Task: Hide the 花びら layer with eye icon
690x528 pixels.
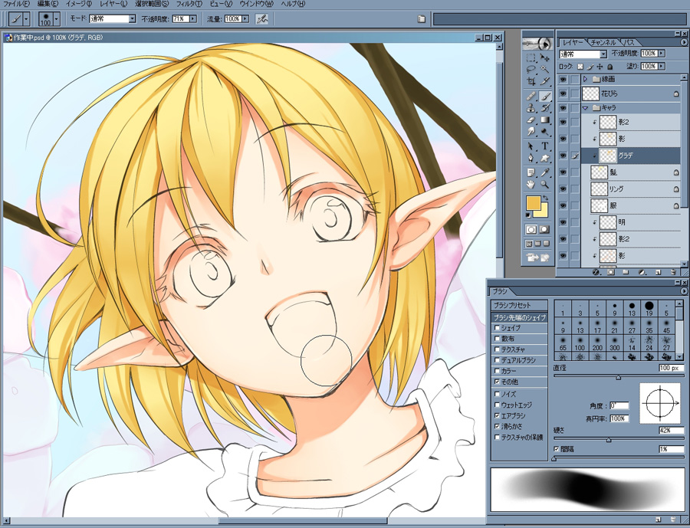Action: pyautogui.click(x=563, y=93)
